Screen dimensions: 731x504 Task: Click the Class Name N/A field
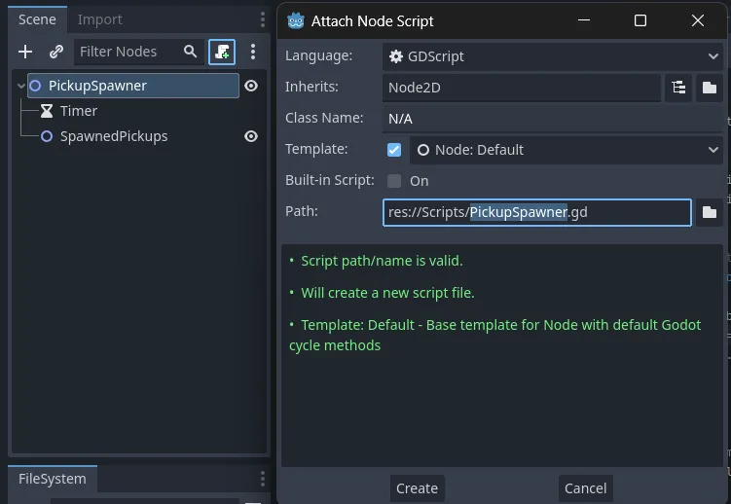[x=553, y=119]
